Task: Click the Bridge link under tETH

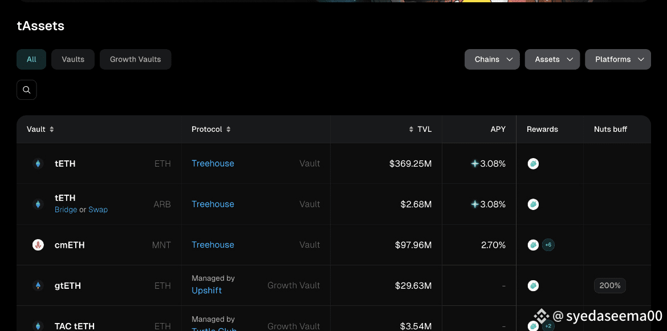Action: click(x=66, y=209)
